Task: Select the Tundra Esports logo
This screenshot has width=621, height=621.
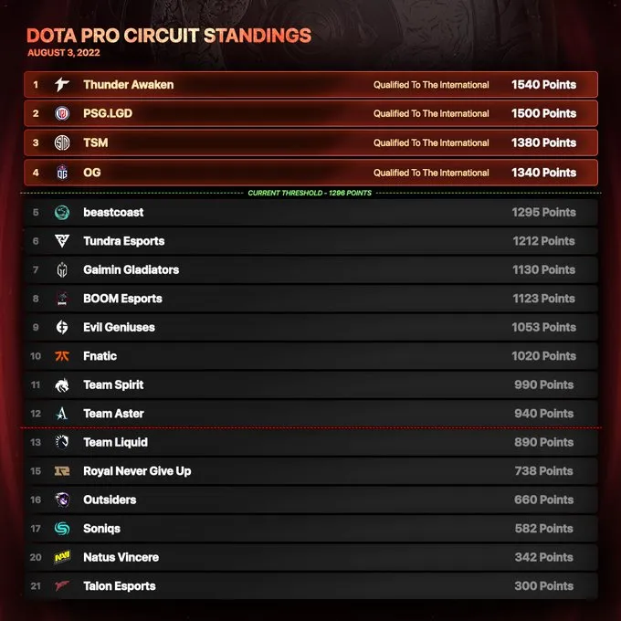Action: pos(61,241)
